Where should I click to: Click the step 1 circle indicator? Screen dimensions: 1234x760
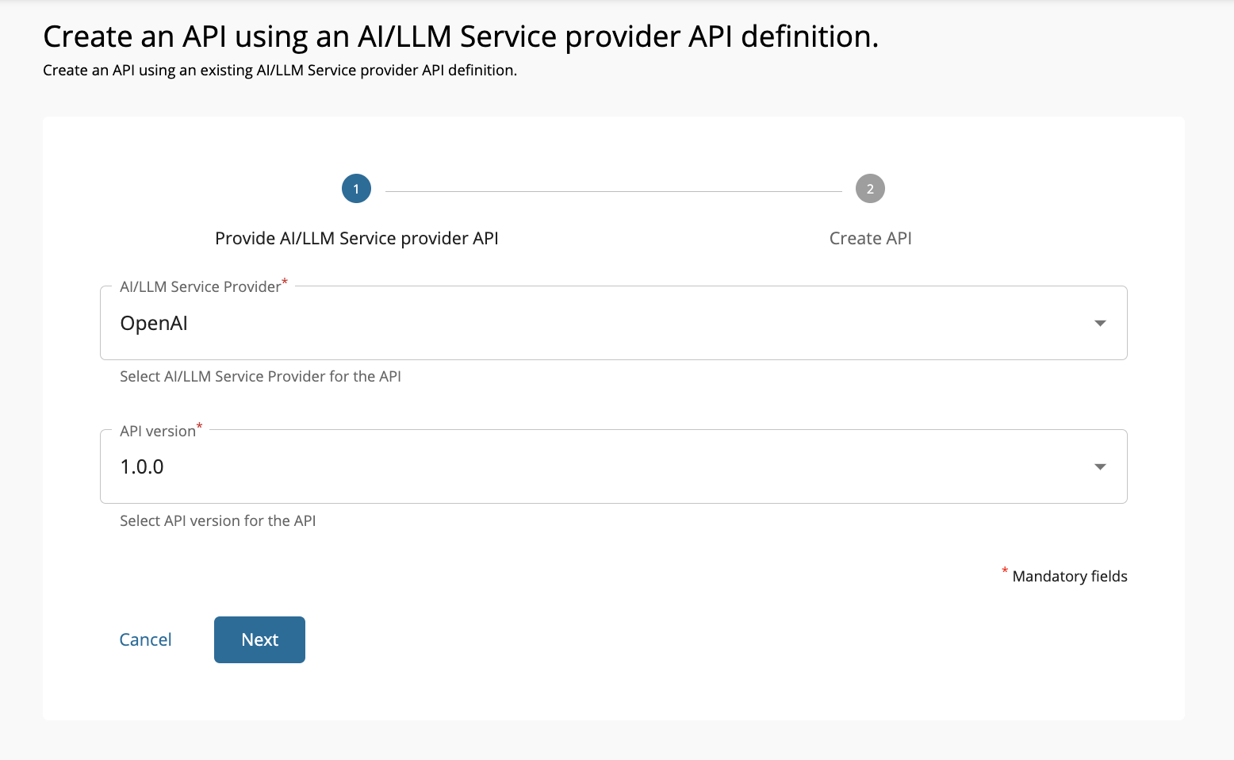[356, 189]
